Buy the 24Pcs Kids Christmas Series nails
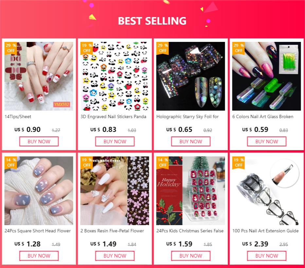Screen dimensions: 305x268 190,256
